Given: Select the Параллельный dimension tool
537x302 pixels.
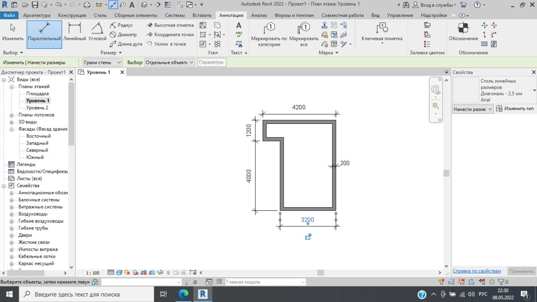Looking at the screenshot, I should coord(44,34).
